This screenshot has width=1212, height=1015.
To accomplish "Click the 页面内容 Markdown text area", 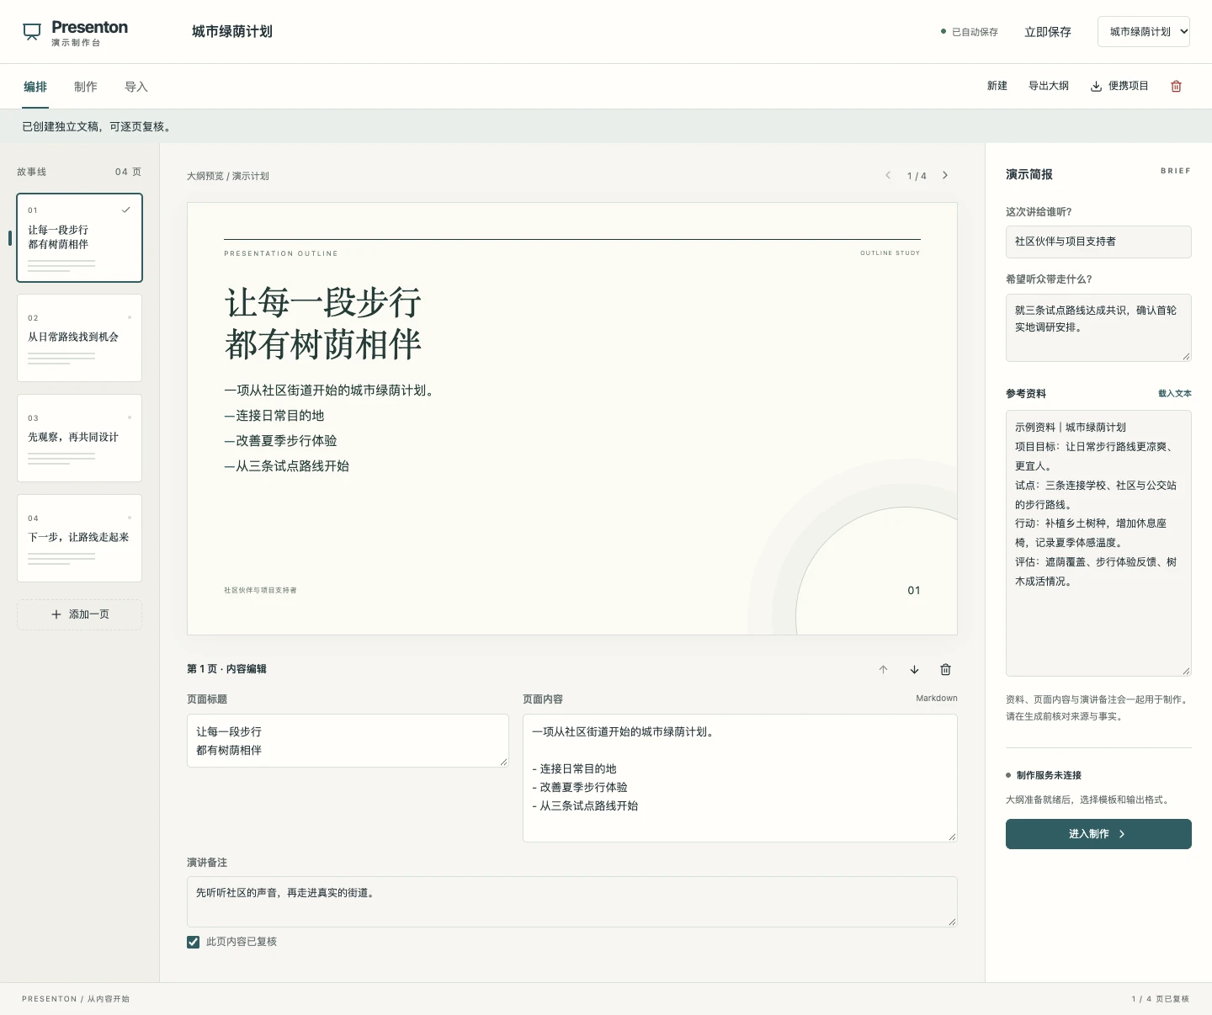I will click(740, 778).
